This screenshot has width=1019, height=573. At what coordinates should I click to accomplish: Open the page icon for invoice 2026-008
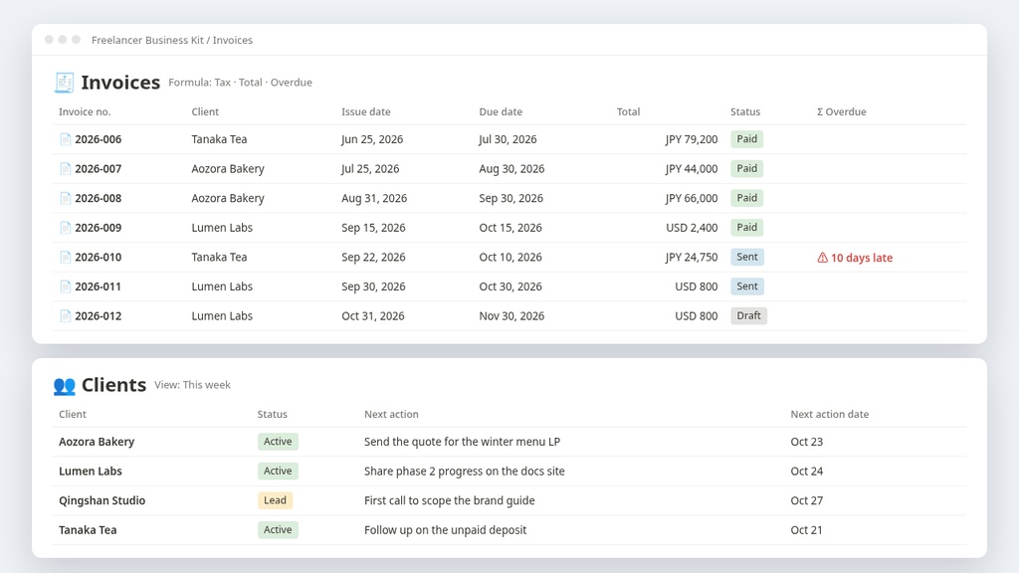click(x=65, y=198)
